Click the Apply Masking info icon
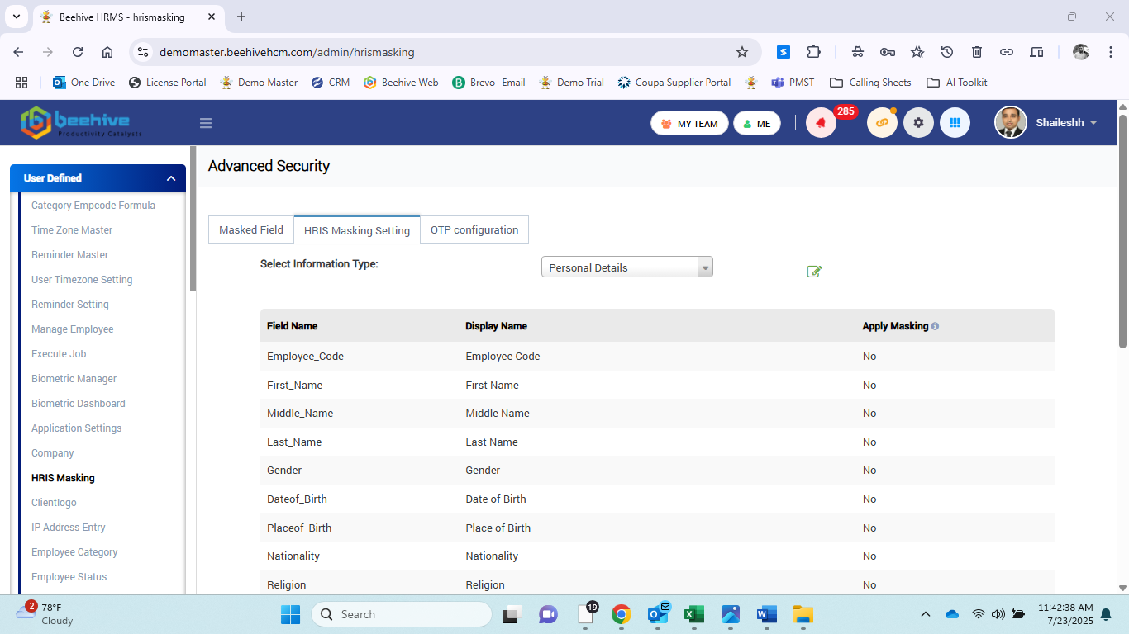 click(935, 326)
